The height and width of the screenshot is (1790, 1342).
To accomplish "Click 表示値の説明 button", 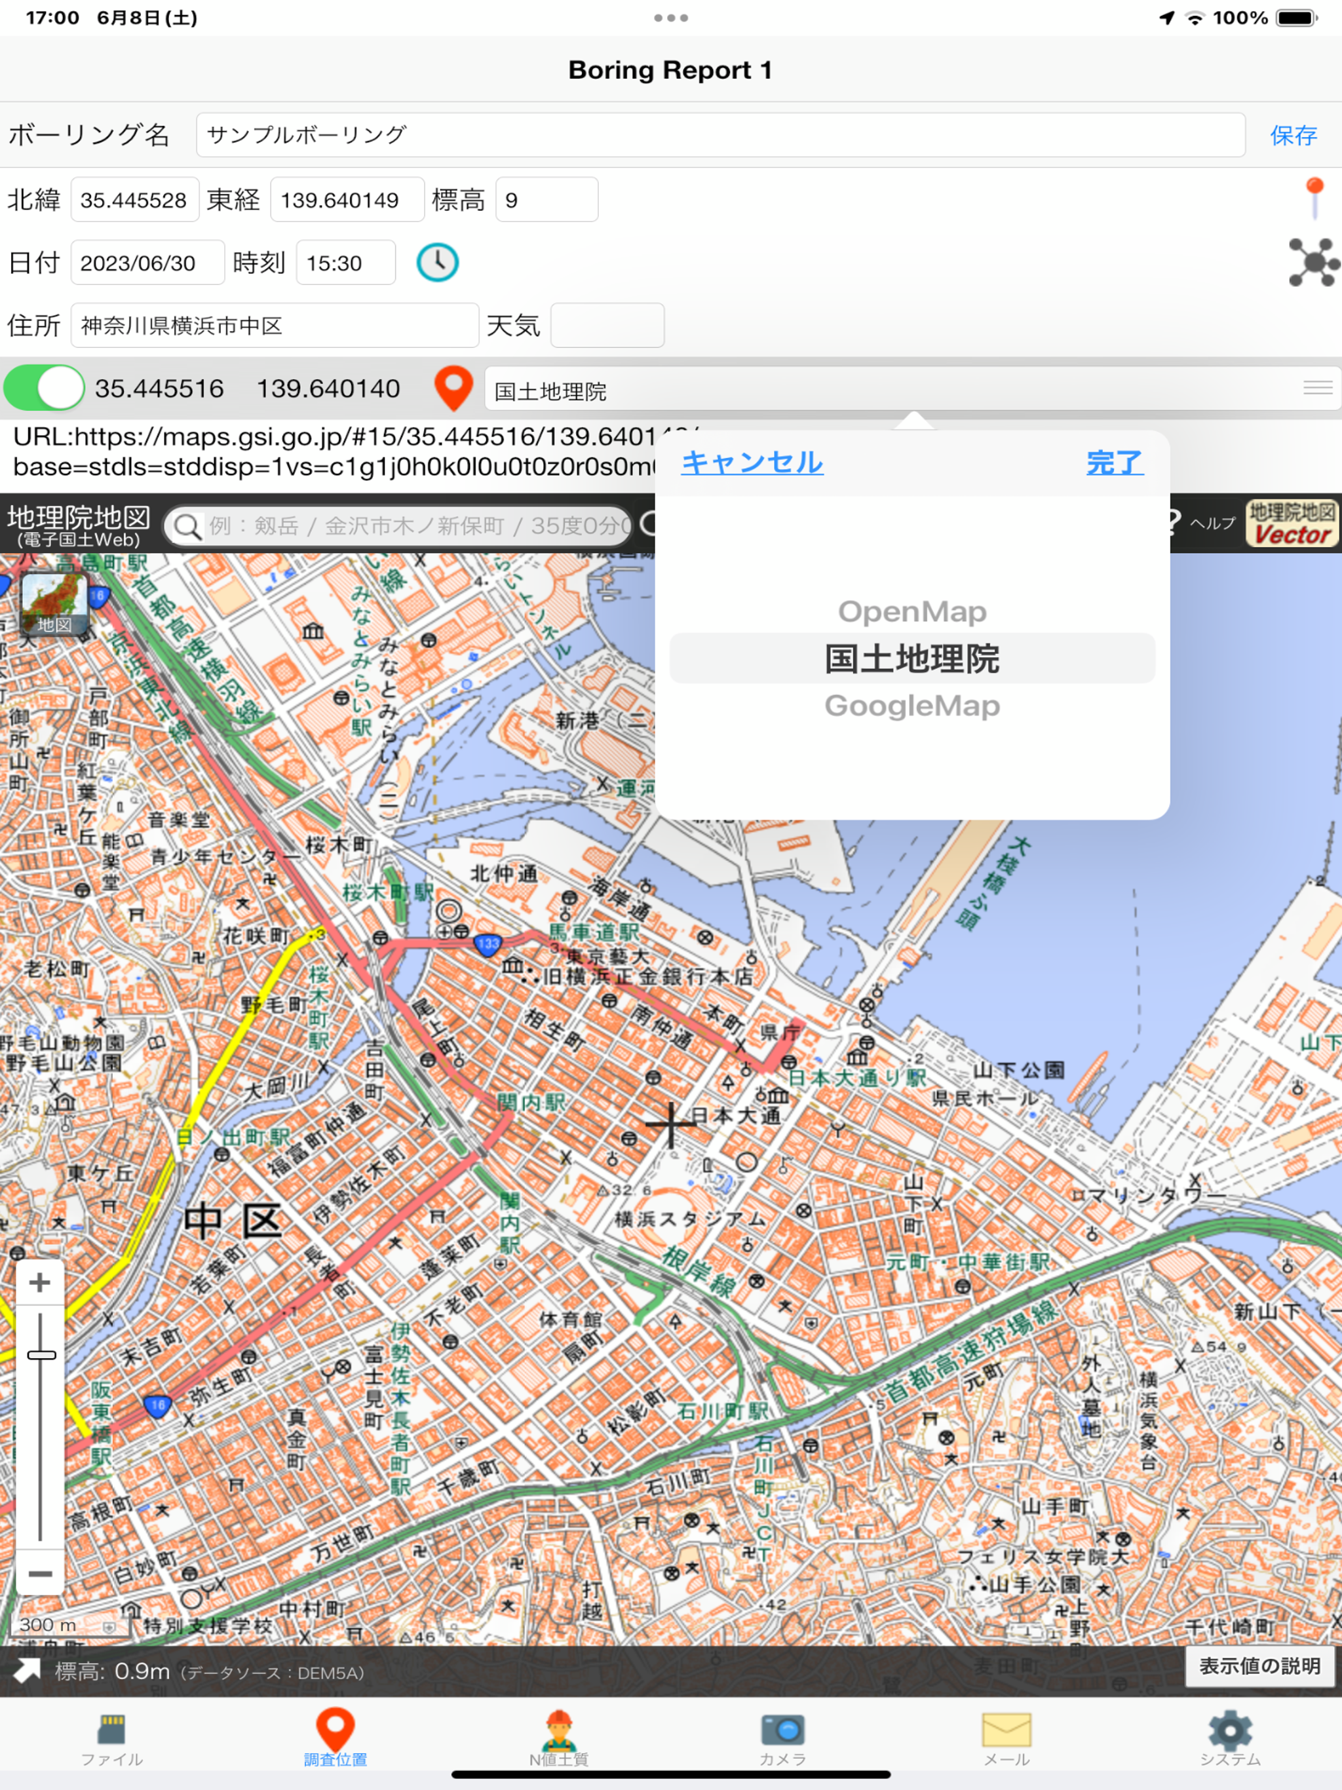I will [x=1259, y=1666].
